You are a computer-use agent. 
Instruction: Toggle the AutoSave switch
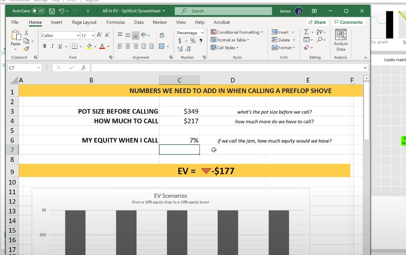[x=38, y=11]
